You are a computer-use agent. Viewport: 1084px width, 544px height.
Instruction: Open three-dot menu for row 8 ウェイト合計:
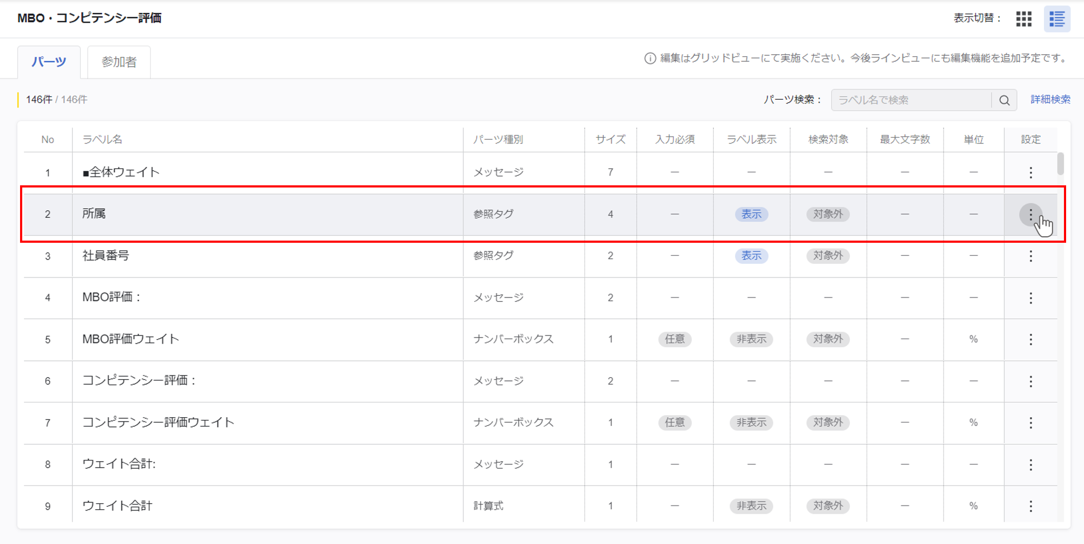(x=1030, y=464)
